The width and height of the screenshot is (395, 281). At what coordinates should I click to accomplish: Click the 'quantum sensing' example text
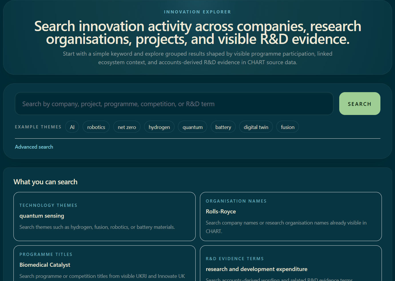[42, 216]
